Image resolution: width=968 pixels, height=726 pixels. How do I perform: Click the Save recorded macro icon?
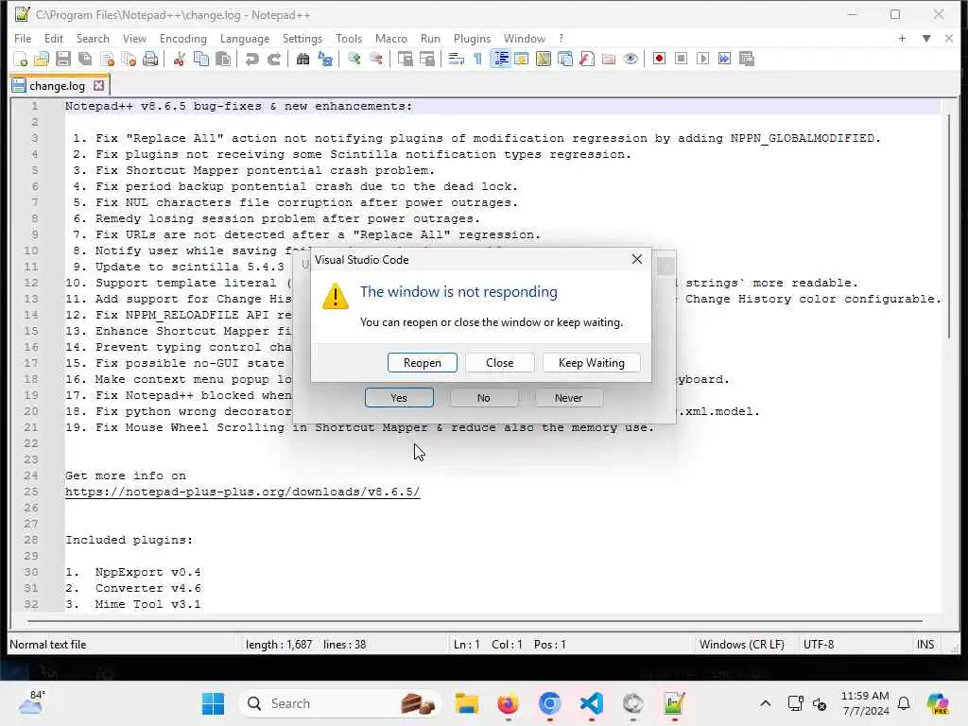[747, 59]
